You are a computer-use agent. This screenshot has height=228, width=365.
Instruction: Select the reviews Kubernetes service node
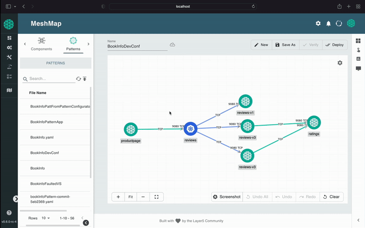click(x=190, y=129)
